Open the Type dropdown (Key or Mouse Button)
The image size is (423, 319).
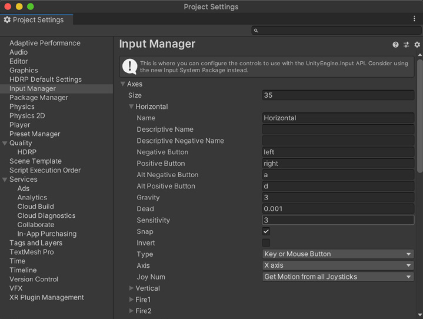338,254
